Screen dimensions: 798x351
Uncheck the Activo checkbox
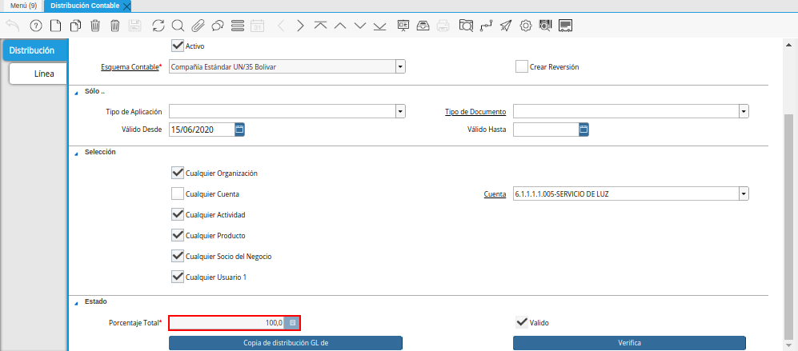click(x=178, y=46)
